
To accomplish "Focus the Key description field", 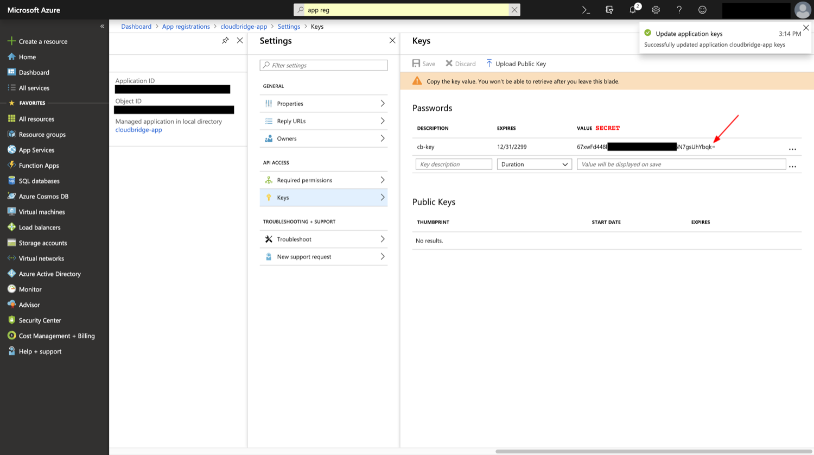I will click(x=454, y=164).
